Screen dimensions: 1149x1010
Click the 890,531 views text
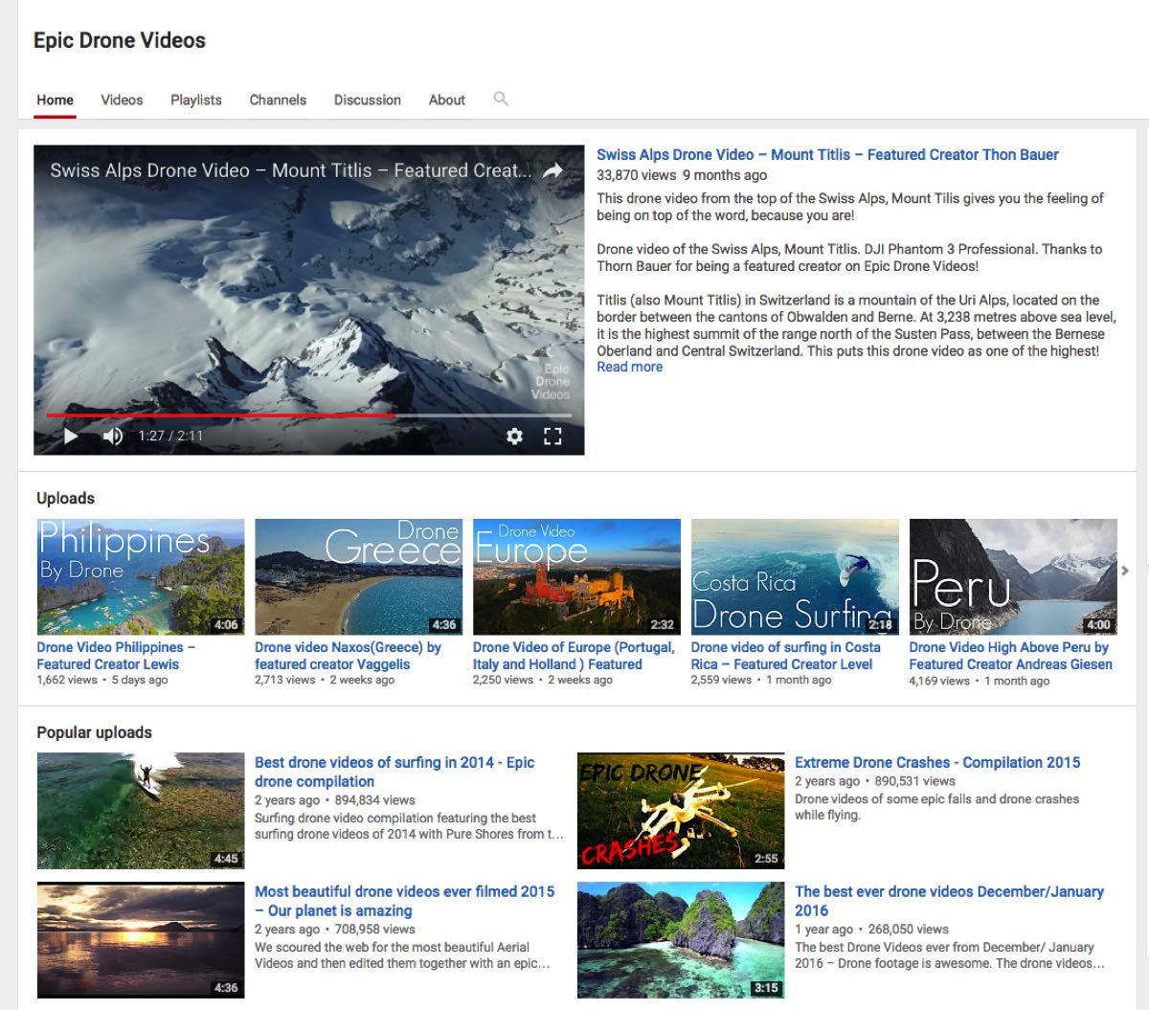tap(914, 781)
